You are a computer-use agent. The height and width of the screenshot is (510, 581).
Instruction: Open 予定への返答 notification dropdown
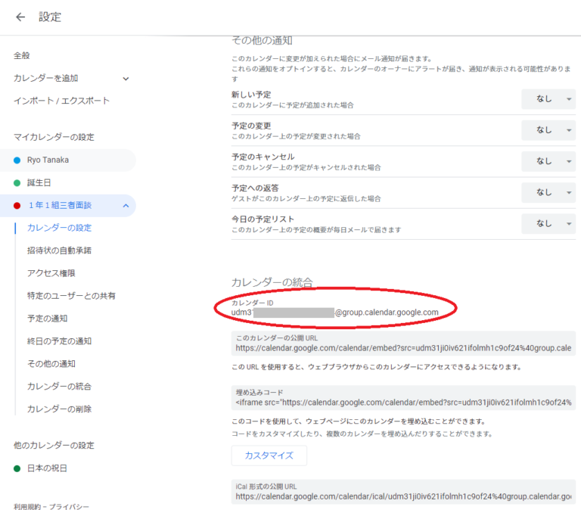[548, 192]
